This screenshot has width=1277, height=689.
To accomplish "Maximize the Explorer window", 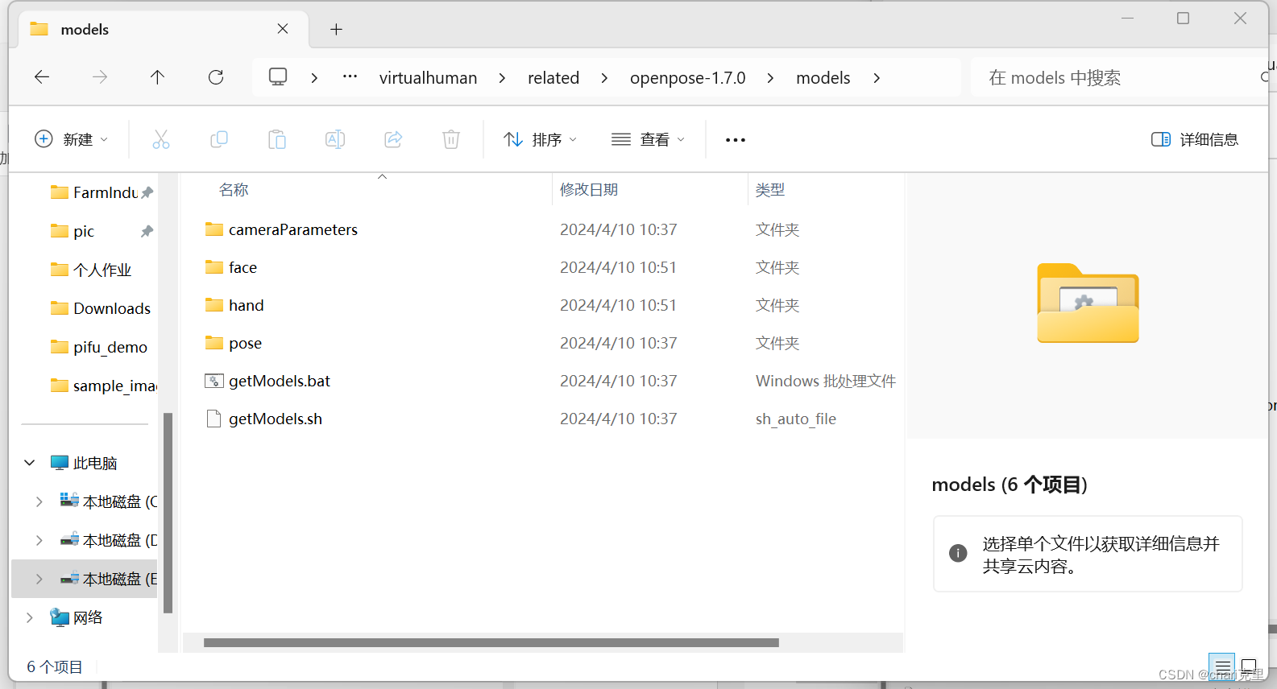I will (x=1183, y=18).
